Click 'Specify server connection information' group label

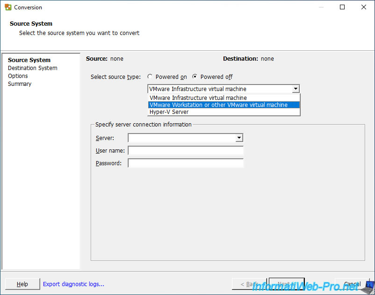(144, 124)
